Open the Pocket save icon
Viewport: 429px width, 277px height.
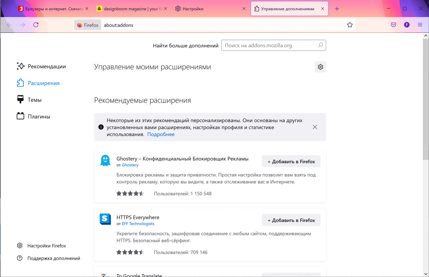[x=394, y=25]
